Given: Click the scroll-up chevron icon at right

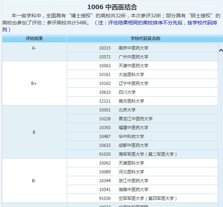Looking at the screenshot, I should coord(221,51).
